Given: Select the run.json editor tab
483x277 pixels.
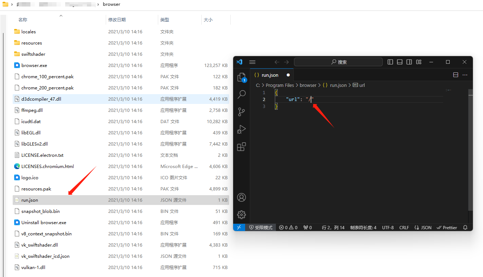Looking at the screenshot, I should (x=270, y=75).
